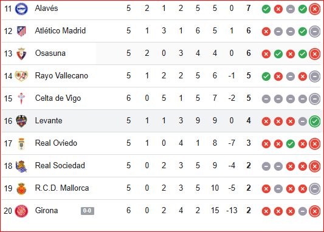Select the Real Sociedad team name
The image size is (324, 232).
click(60, 166)
